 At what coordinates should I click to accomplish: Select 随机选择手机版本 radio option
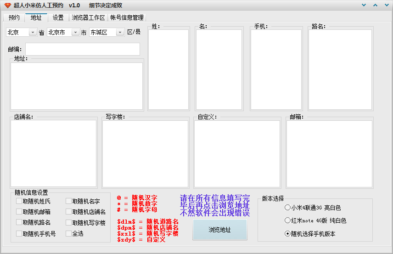[x=287, y=234]
